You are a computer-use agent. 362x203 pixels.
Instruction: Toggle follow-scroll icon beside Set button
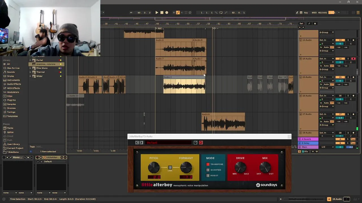pos(309,24)
